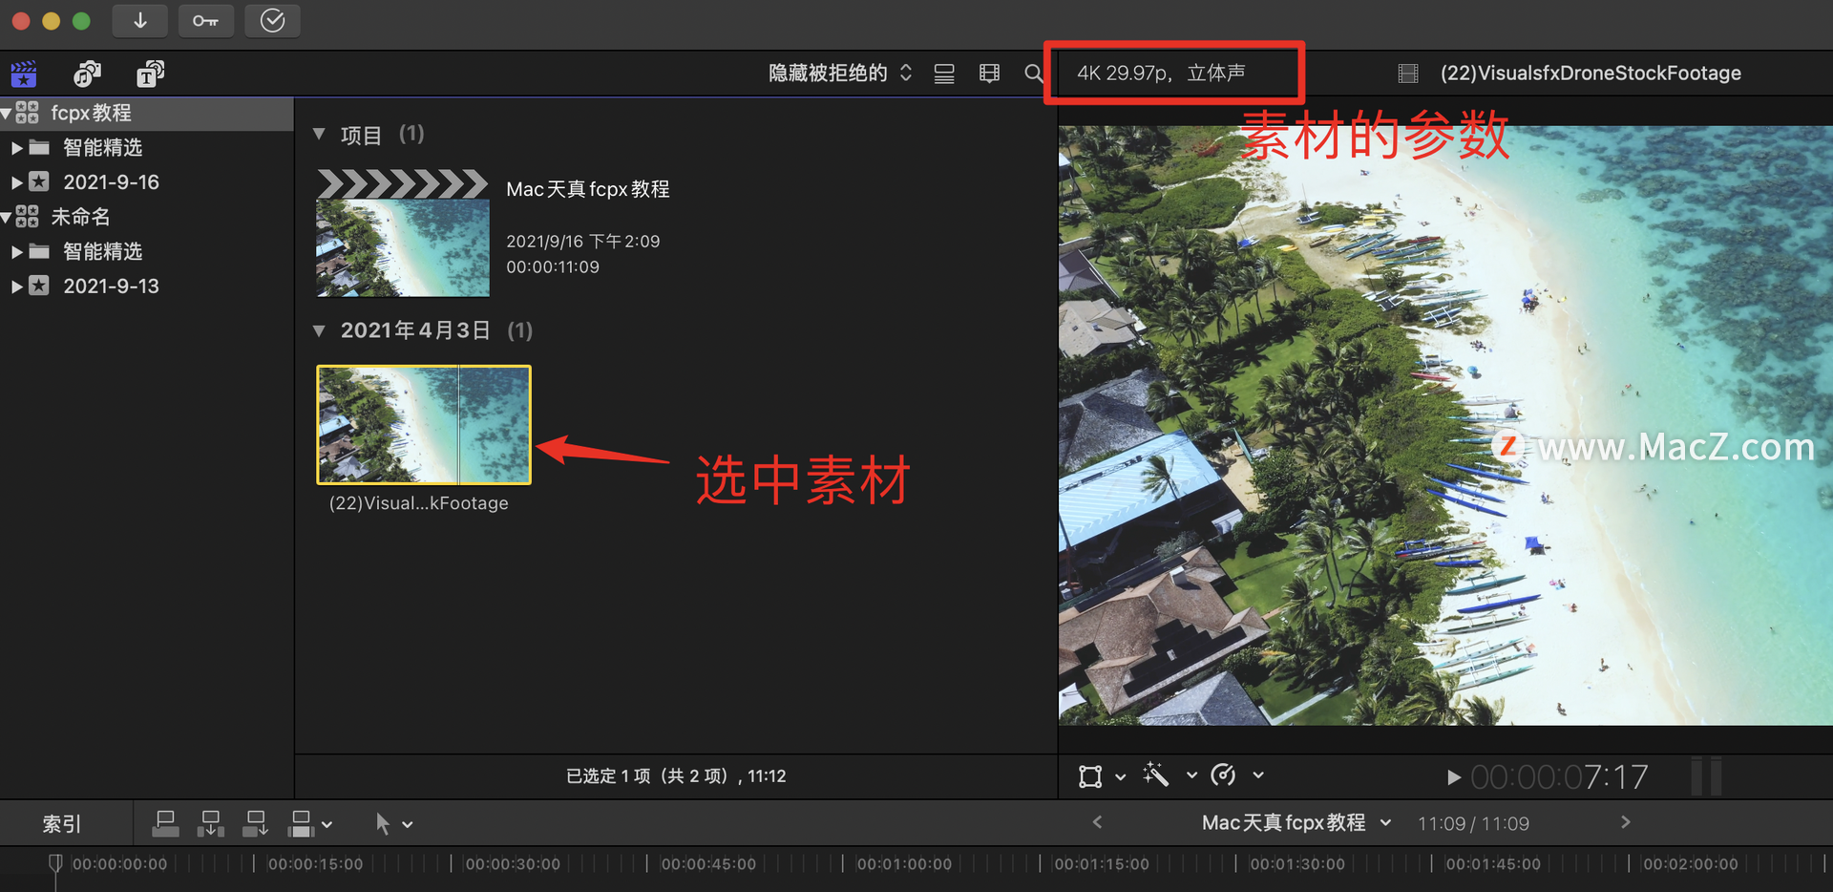Select the Mac天真fcpx教程 project thumbnail
Viewport: 1833px width, 892px height.
[x=403, y=233]
